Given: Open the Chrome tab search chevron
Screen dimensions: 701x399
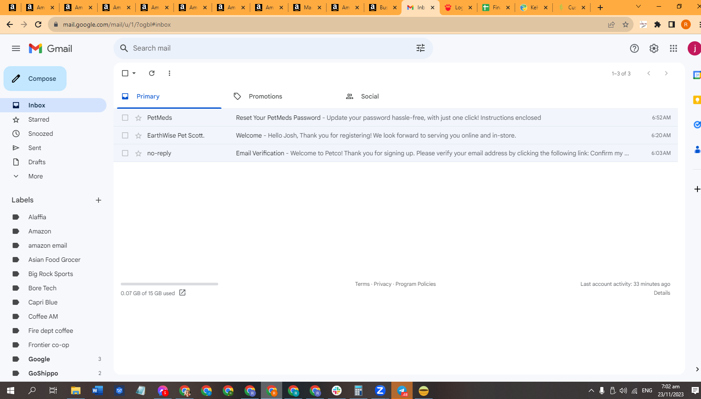Looking at the screenshot, I should click(638, 7).
